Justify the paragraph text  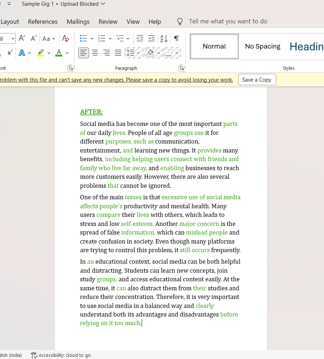pyautogui.click(x=118, y=53)
